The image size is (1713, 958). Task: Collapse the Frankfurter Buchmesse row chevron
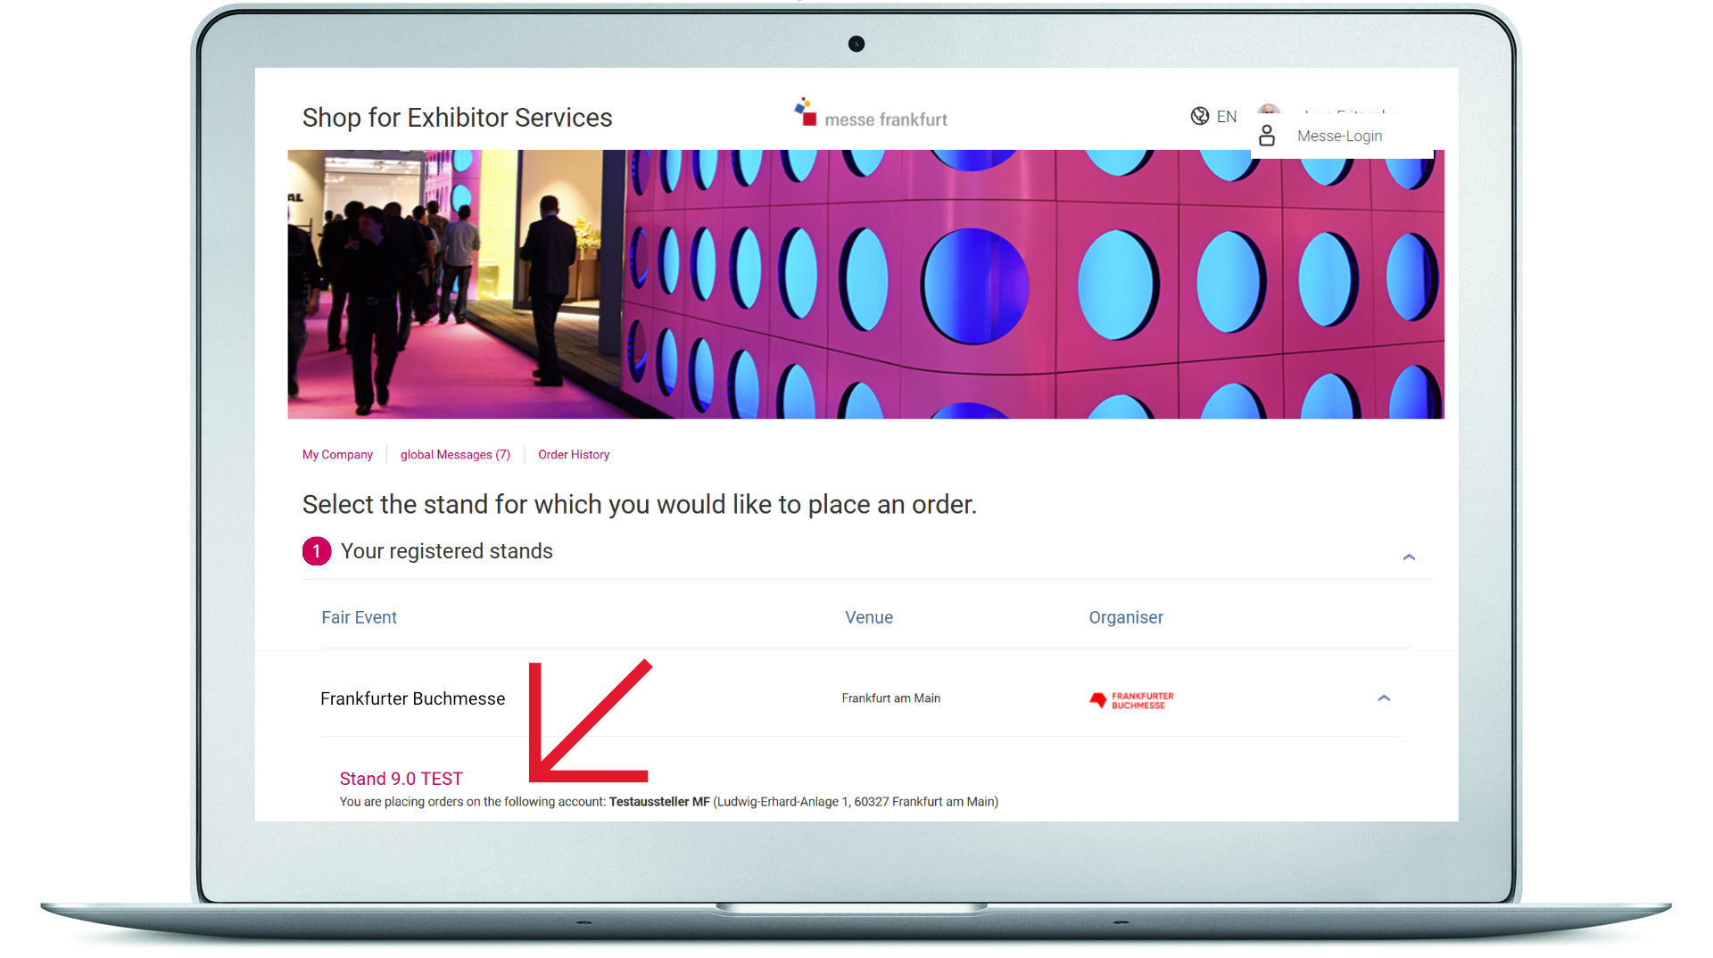1384,698
